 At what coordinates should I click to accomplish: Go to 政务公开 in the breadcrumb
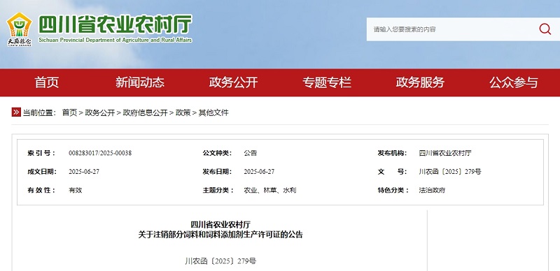pyautogui.click(x=100, y=112)
